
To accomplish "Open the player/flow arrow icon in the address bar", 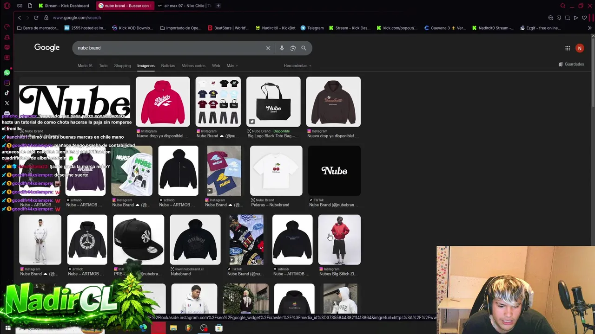I will (x=576, y=18).
